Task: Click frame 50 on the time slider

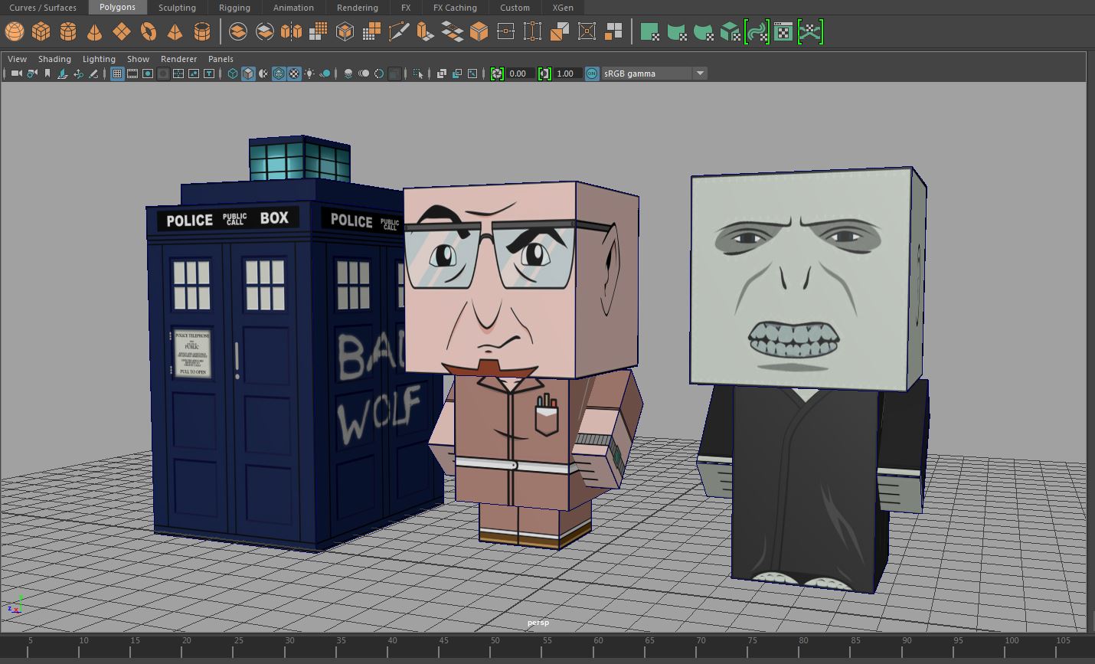Action: (x=495, y=648)
